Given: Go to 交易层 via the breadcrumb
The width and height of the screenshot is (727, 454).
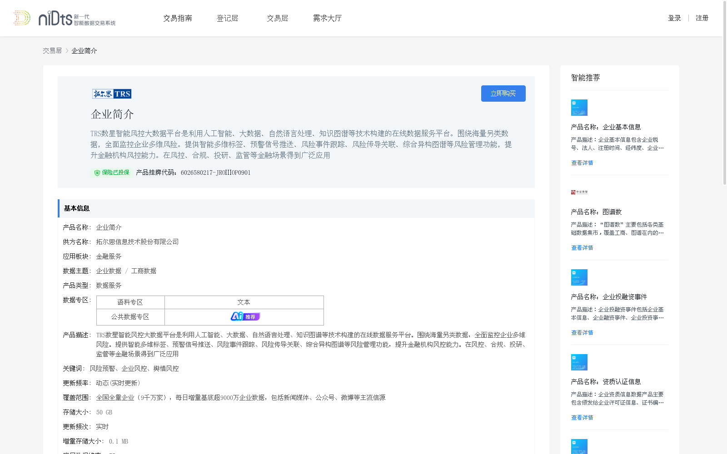Looking at the screenshot, I should click(52, 51).
